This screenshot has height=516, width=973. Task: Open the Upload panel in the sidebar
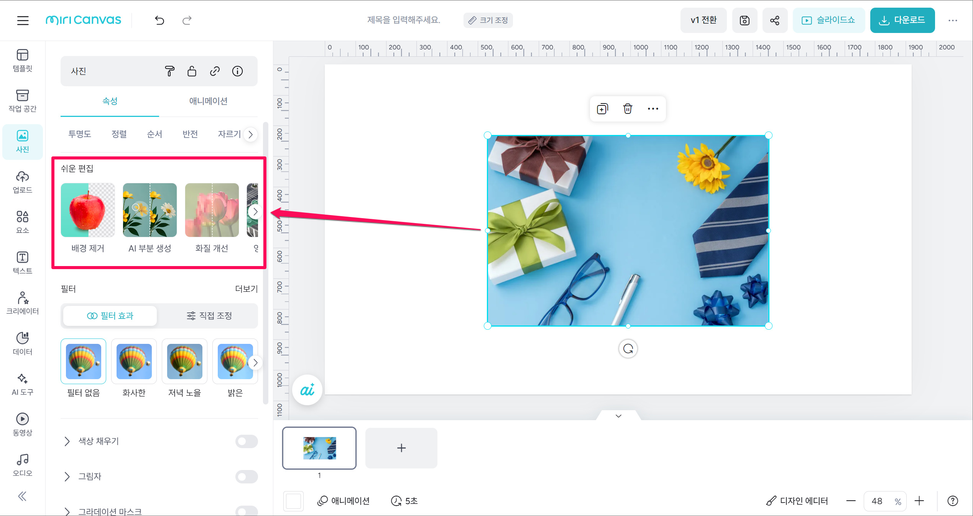22,182
